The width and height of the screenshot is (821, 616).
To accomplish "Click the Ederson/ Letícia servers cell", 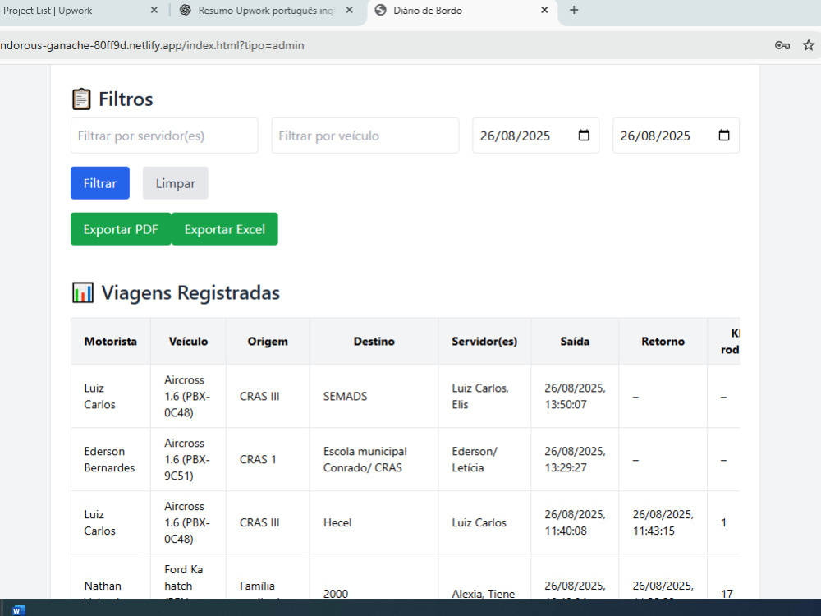I will point(484,459).
